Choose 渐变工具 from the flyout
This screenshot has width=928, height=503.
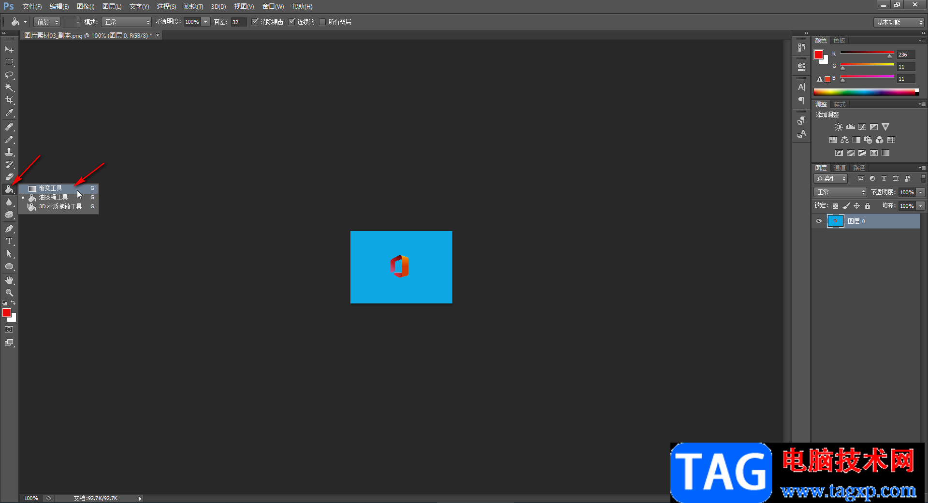click(x=58, y=188)
